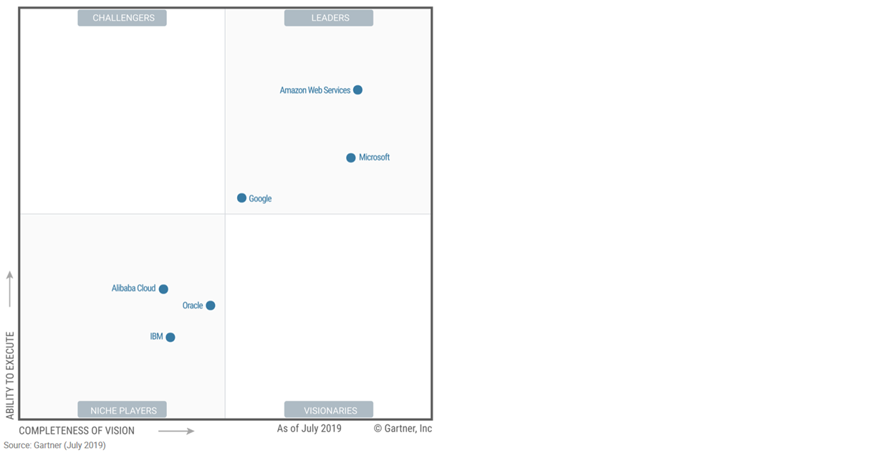Click the IBM dot marker
This screenshot has width=894, height=453.
170,338
